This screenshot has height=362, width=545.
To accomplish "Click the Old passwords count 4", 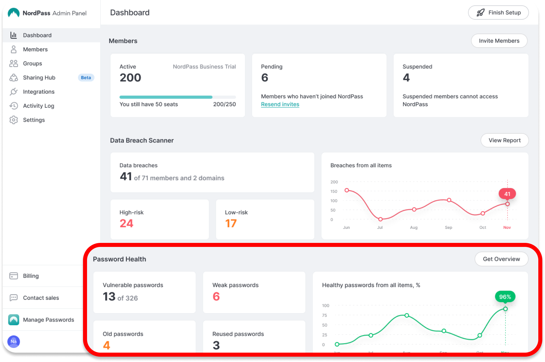I will (106, 345).
